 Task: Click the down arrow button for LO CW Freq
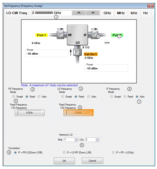coord(93,13)
